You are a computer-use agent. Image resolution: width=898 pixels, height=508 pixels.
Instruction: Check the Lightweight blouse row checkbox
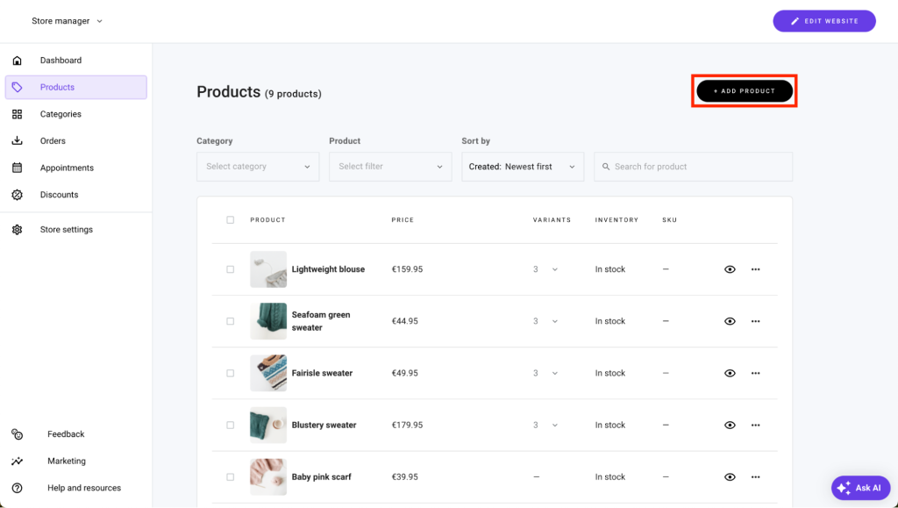pos(230,269)
